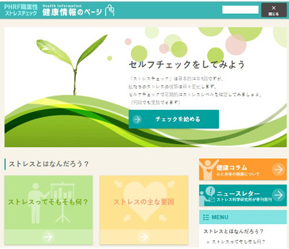Click the arrow circle on ニュースレター banner

pos(279,195)
